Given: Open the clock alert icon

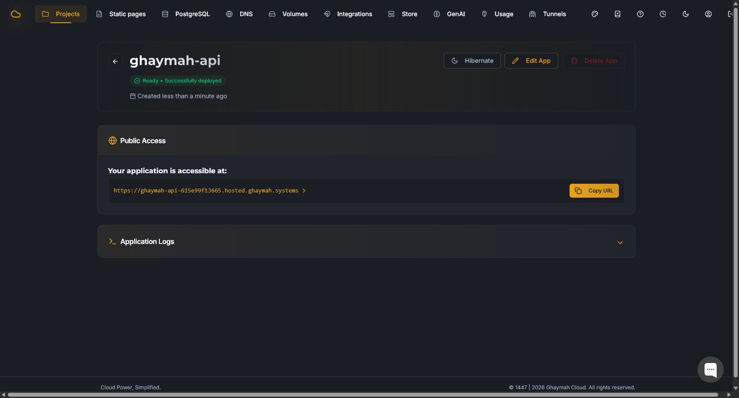Looking at the screenshot, I should (x=663, y=14).
